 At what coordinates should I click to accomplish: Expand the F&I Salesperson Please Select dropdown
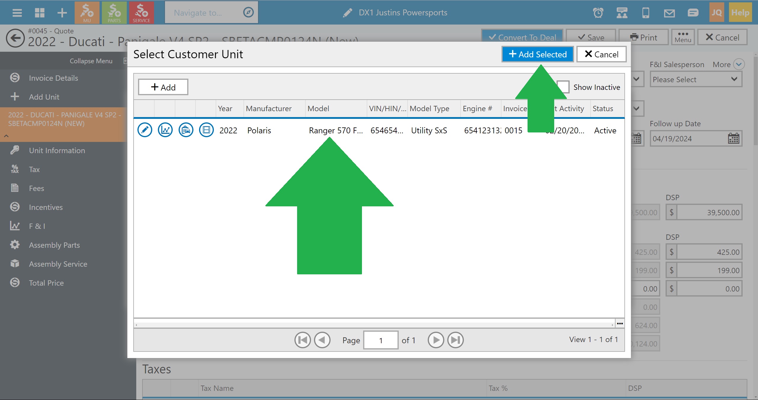tap(695, 80)
